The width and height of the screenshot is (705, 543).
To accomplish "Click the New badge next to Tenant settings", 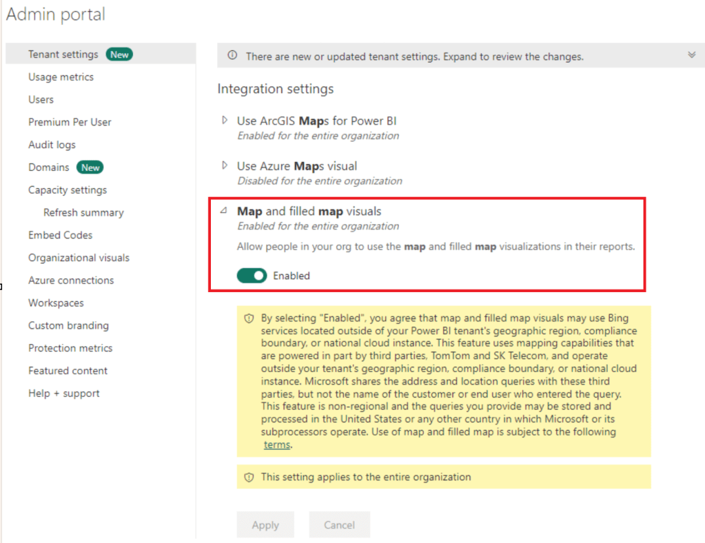I will pyautogui.click(x=119, y=54).
